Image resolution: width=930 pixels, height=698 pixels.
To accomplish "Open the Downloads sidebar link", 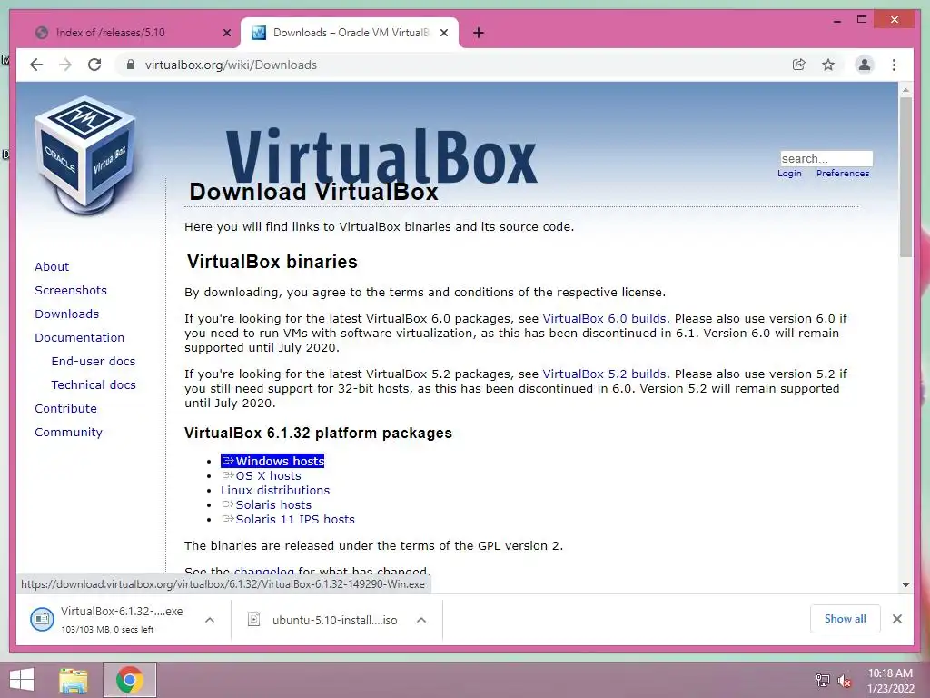I will [x=66, y=314].
